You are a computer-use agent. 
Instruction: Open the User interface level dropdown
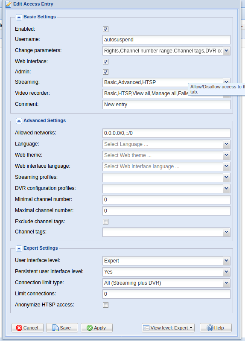pos(227,261)
